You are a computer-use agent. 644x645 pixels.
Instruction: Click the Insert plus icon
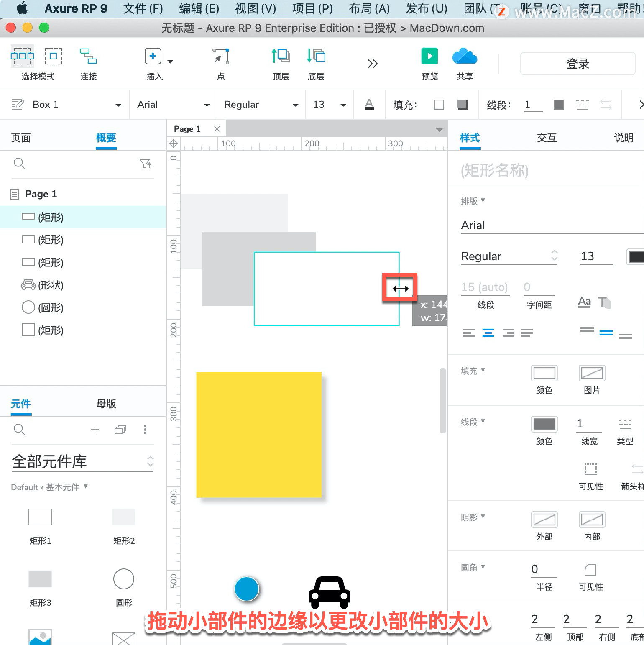[x=153, y=56]
